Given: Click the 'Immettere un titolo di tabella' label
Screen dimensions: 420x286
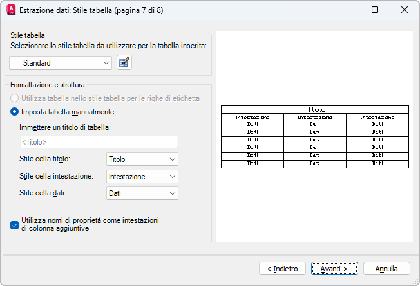Looking at the screenshot, I should tap(65, 127).
